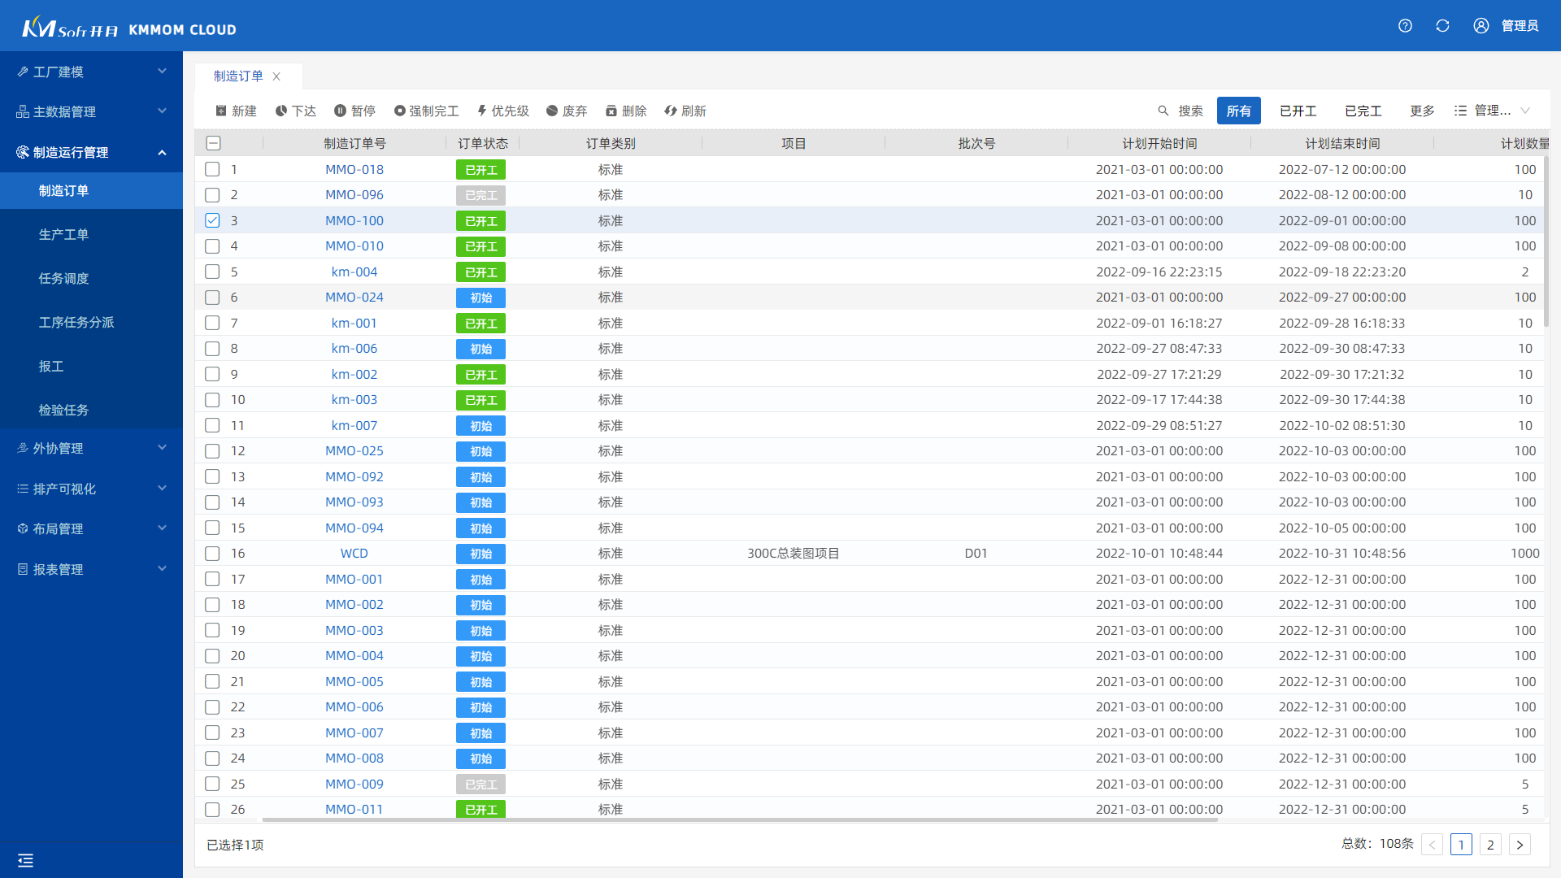Image resolution: width=1561 pixels, height=878 pixels.
Task: Go to page 2 of results
Action: point(1490,845)
